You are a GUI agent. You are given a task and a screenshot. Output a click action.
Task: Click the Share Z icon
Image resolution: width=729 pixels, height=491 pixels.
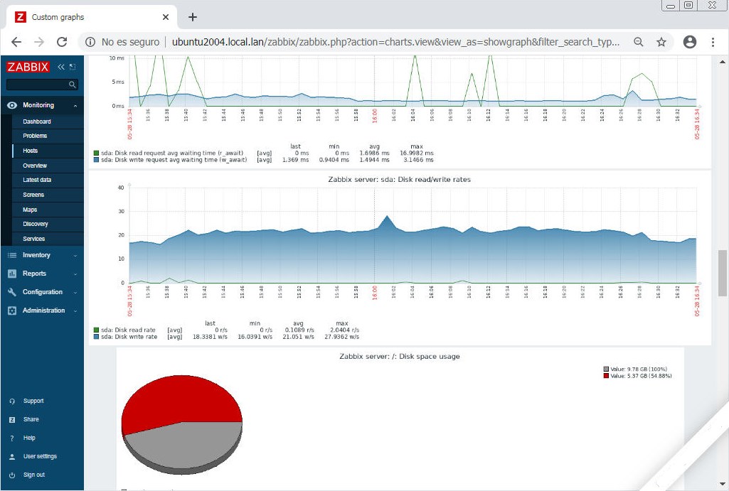12,420
